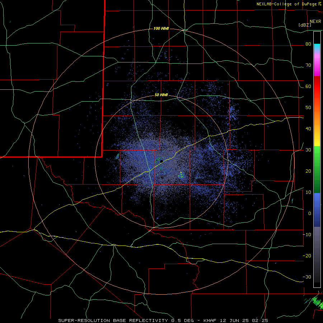This screenshot has width=323, height=323.
Task: Click the bottom title SUPER-RESOLUTION BASE REFLECTIVITY
Action: click(x=113, y=320)
